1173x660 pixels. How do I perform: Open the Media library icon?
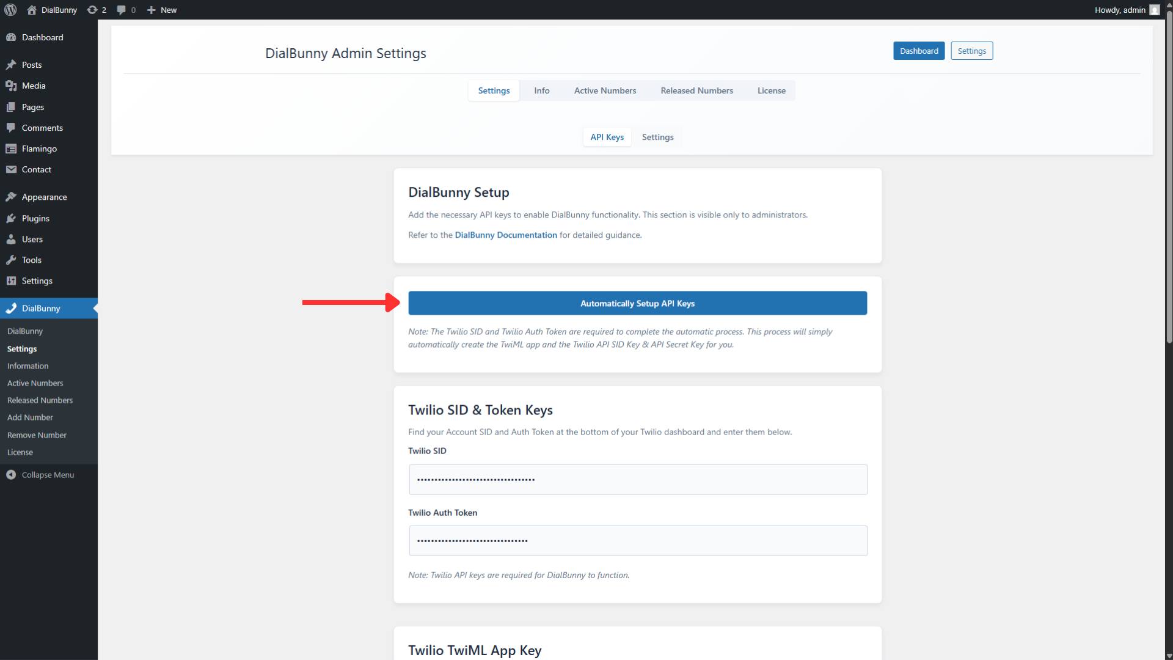click(11, 86)
